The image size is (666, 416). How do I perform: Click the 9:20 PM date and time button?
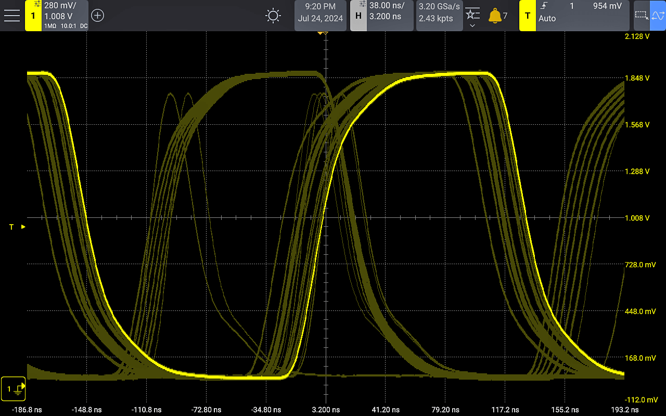coord(320,12)
